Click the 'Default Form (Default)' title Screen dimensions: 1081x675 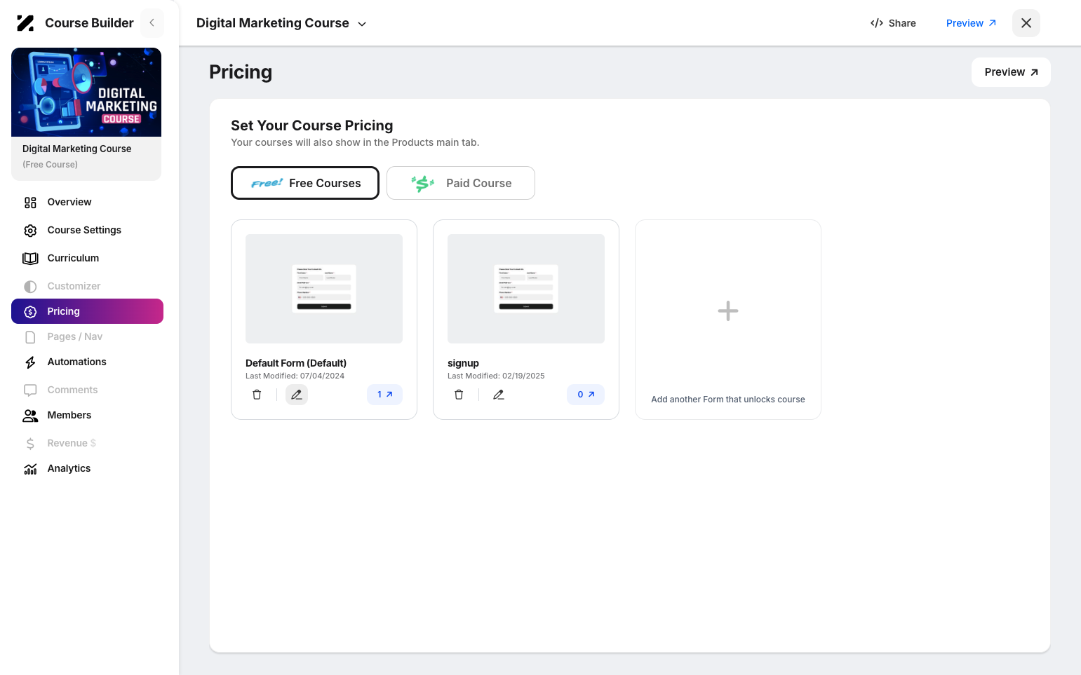pyautogui.click(x=296, y=363)
